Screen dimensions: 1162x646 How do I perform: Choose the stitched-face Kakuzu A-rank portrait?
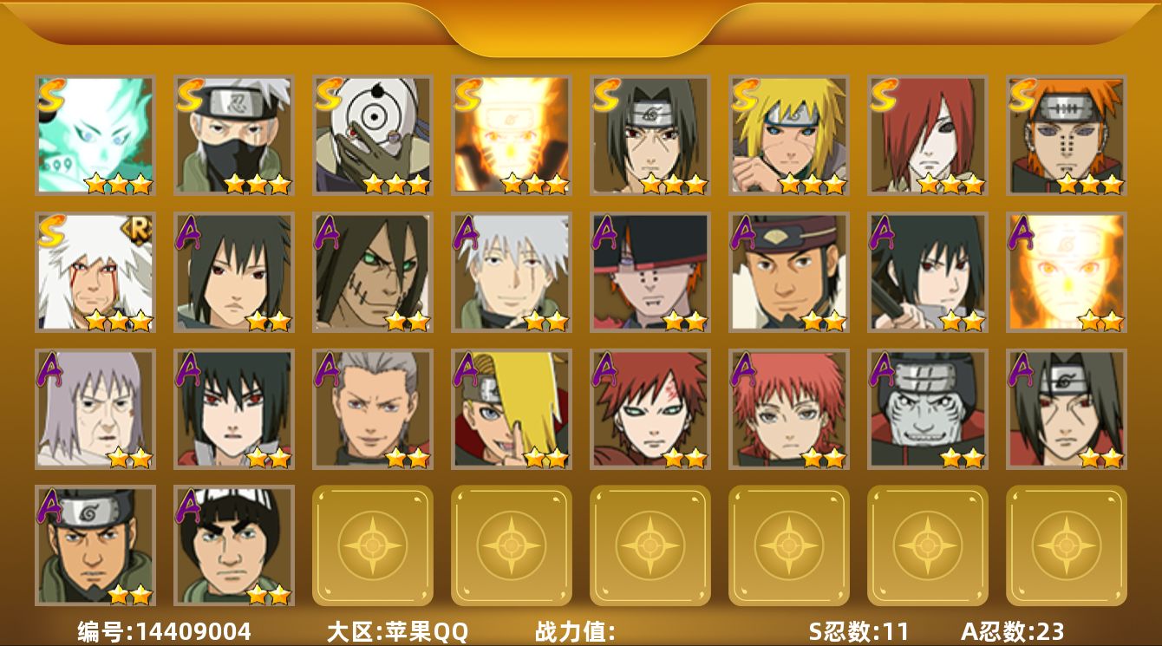(373, 272)
